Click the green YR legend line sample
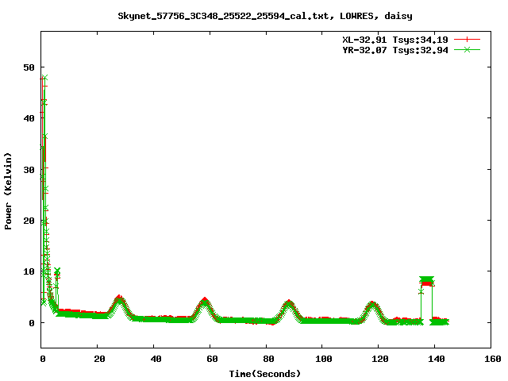508x381 pixels. click(x=467, y=50)
